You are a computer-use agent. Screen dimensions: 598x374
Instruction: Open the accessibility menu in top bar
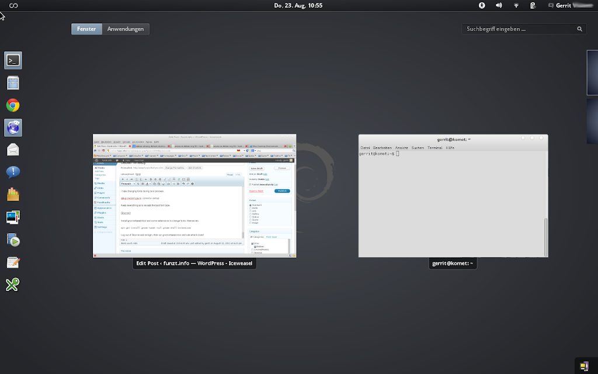(x=482, y=5)
